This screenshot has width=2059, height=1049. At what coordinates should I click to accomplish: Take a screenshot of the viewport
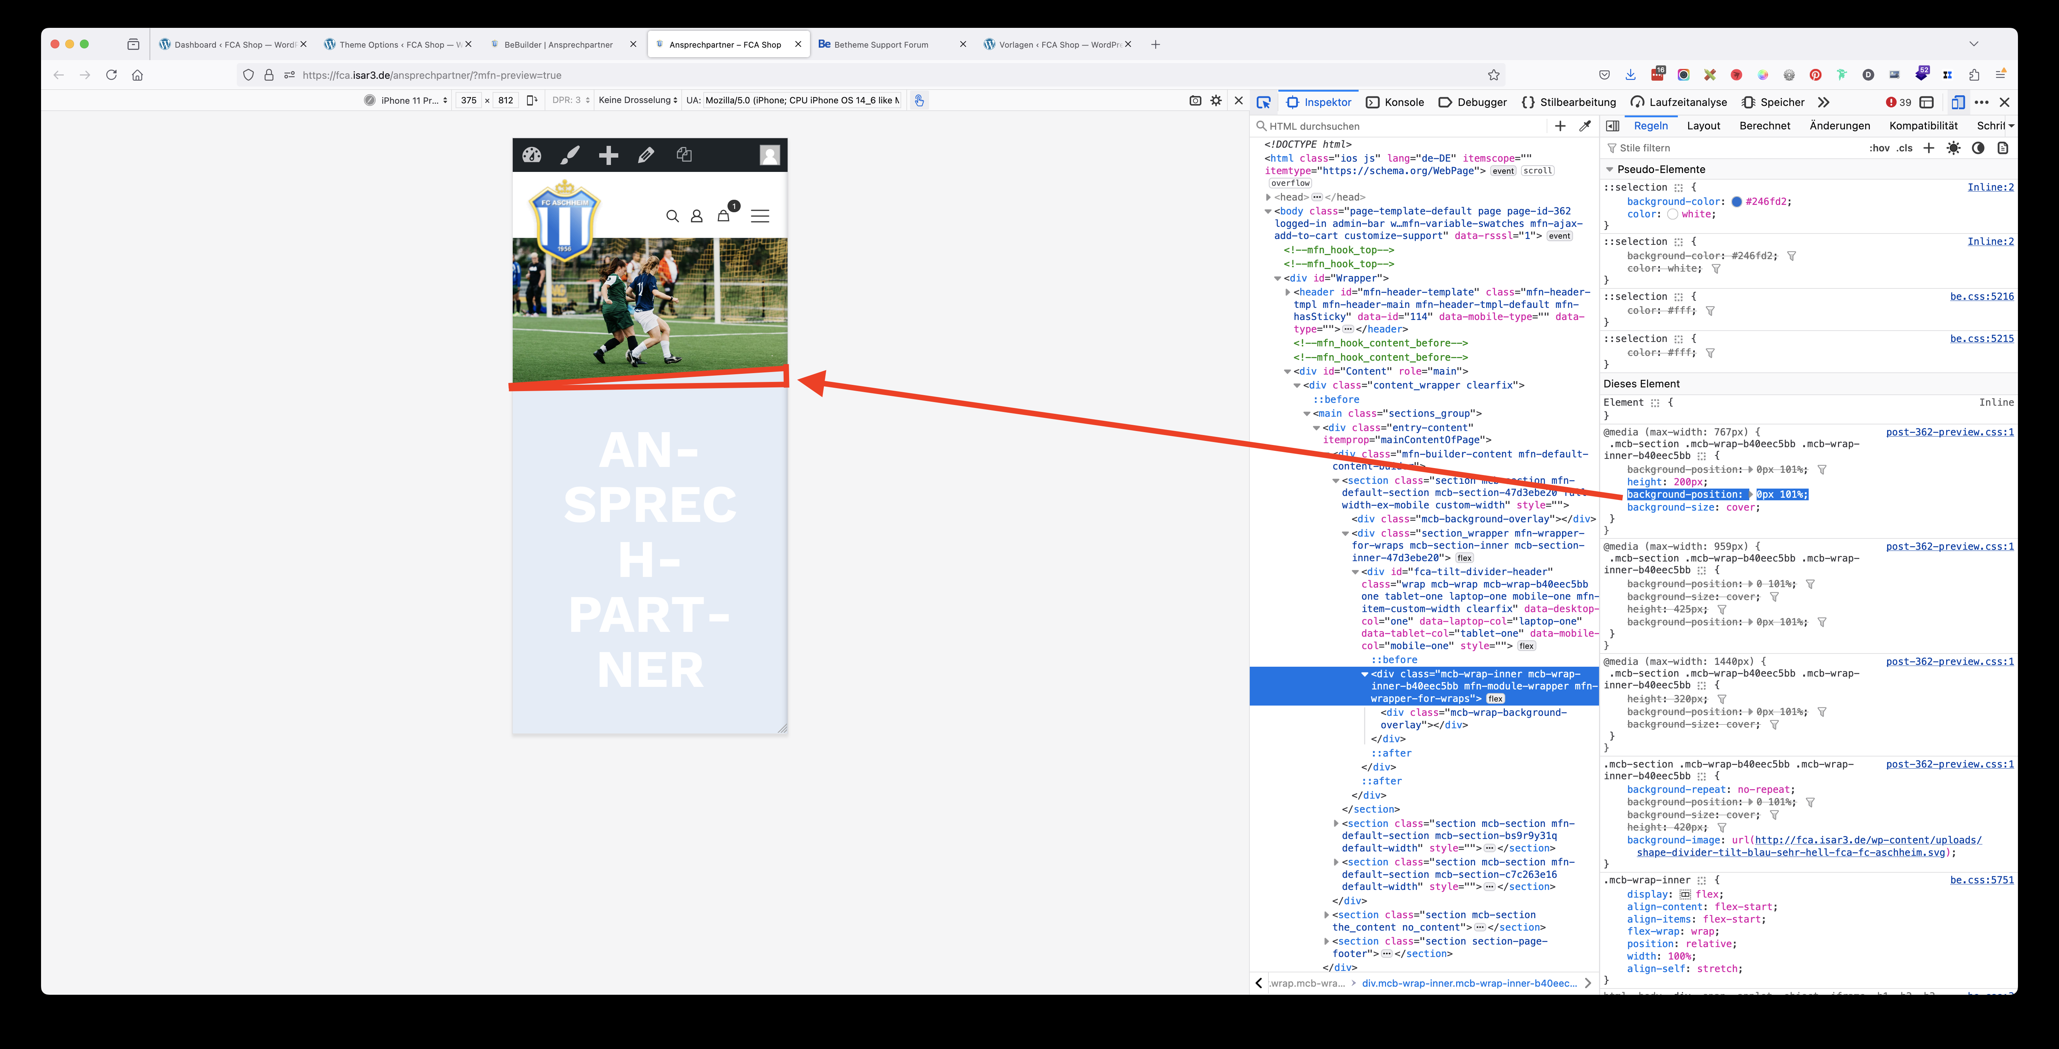coord(1195,101)
